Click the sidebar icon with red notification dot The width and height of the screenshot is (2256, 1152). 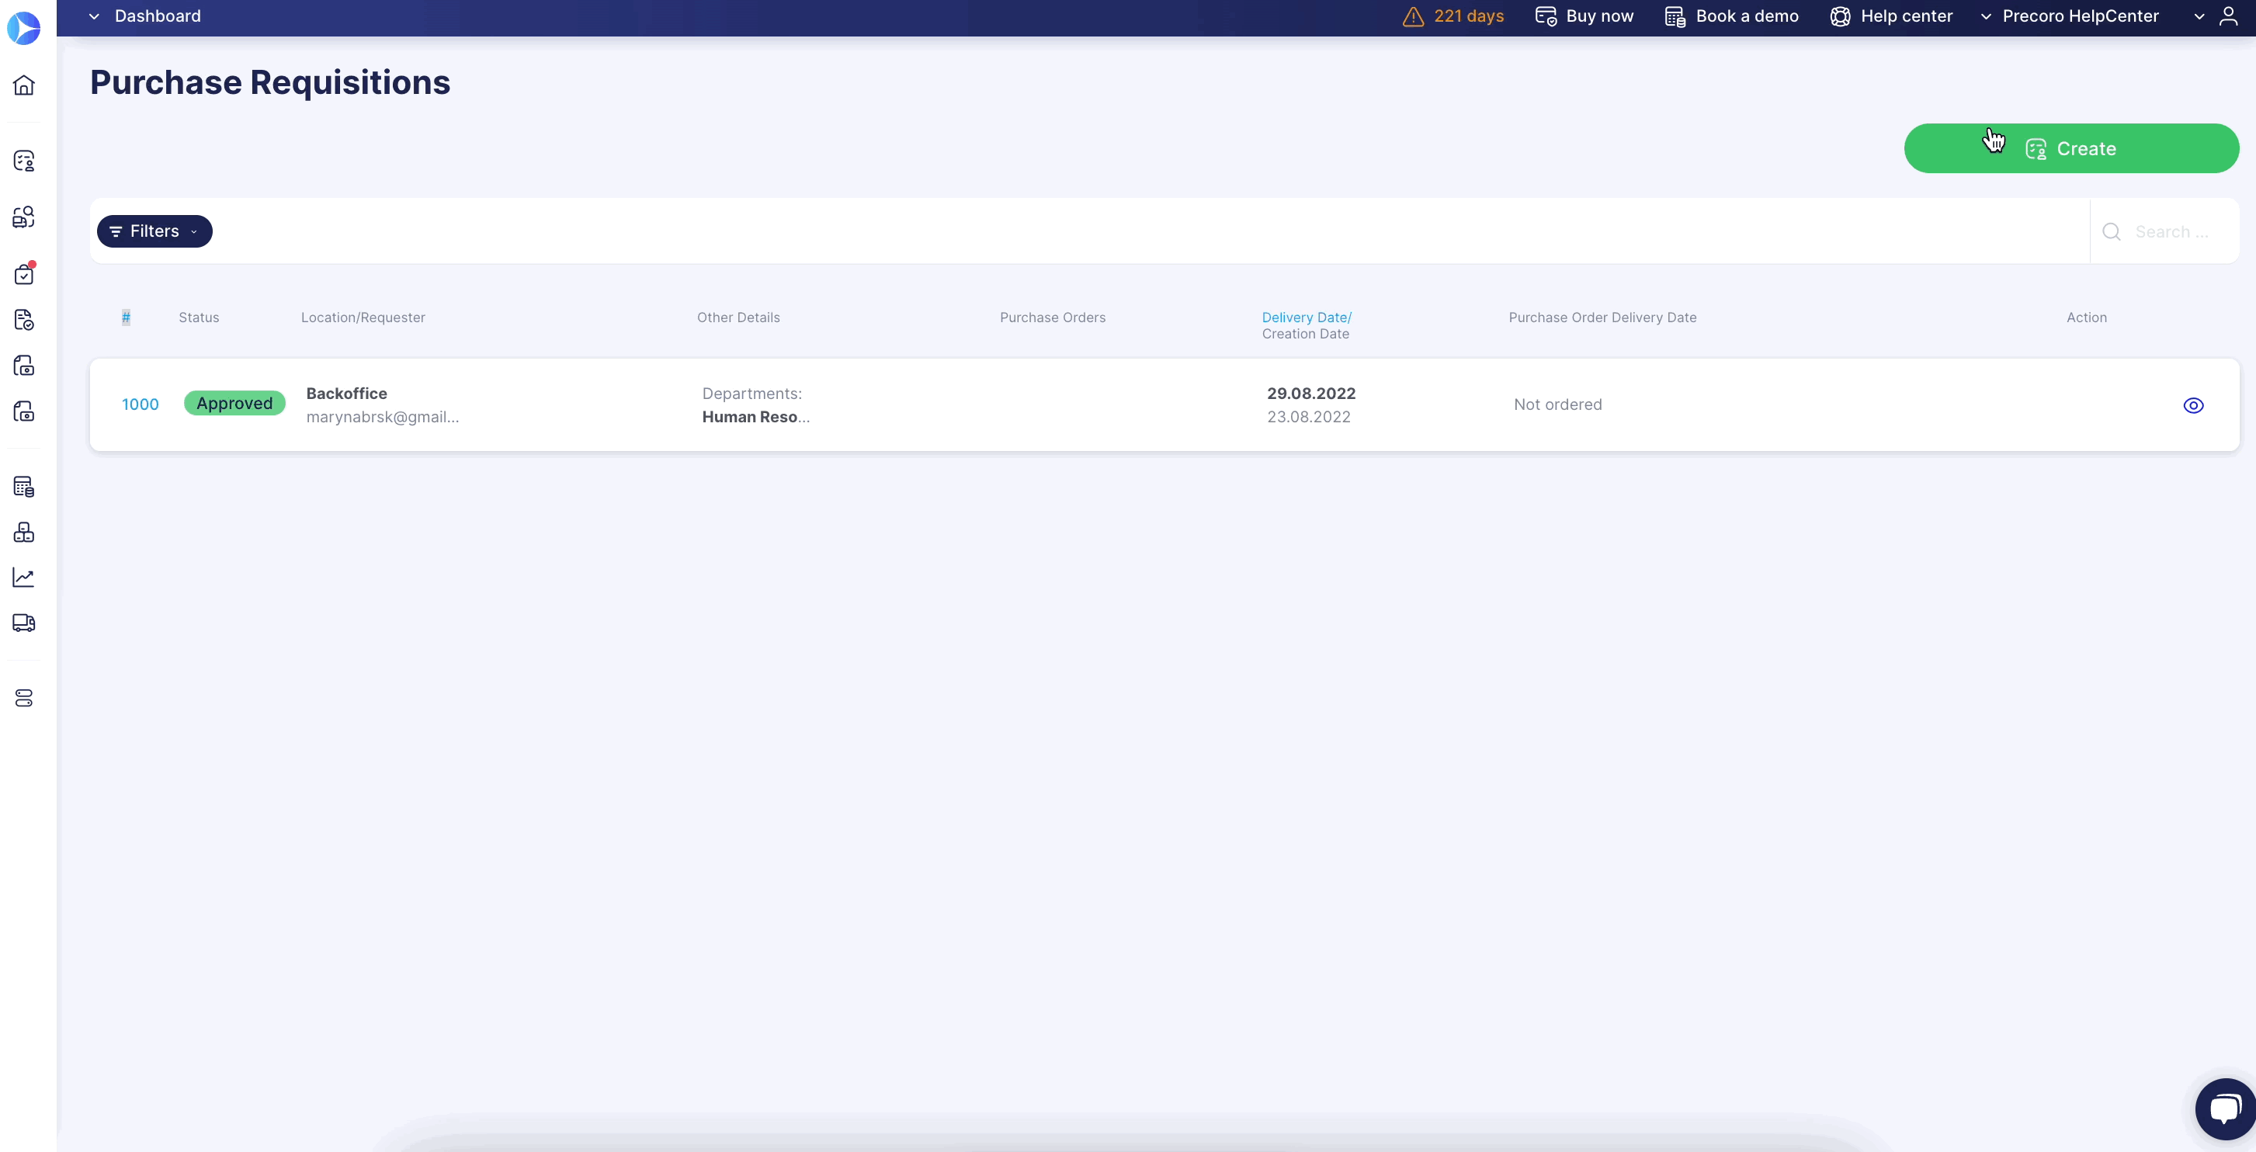point(23,273)
